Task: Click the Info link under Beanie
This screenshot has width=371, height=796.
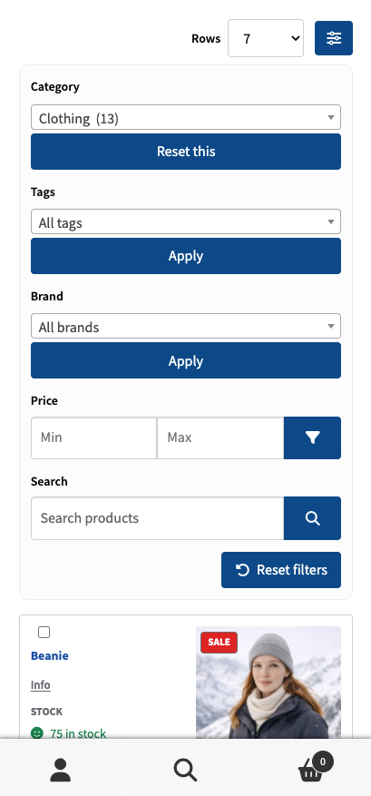Action: click(41, 685)
